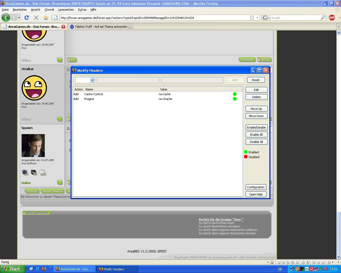Screen dimensions: 341x273
Task: Click the header name input field
Action: point(128,80)
